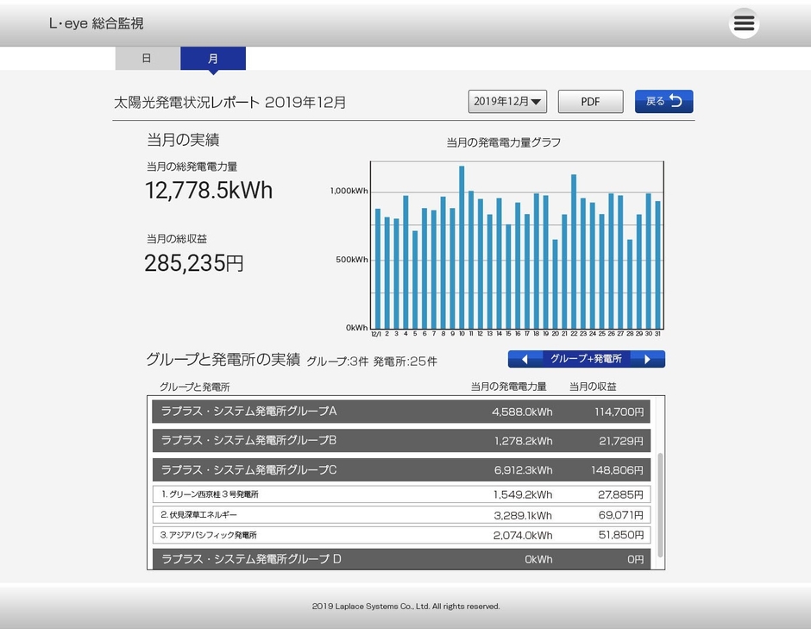Open the 2019年12月 month picker dropdown

tap(506, 101)
